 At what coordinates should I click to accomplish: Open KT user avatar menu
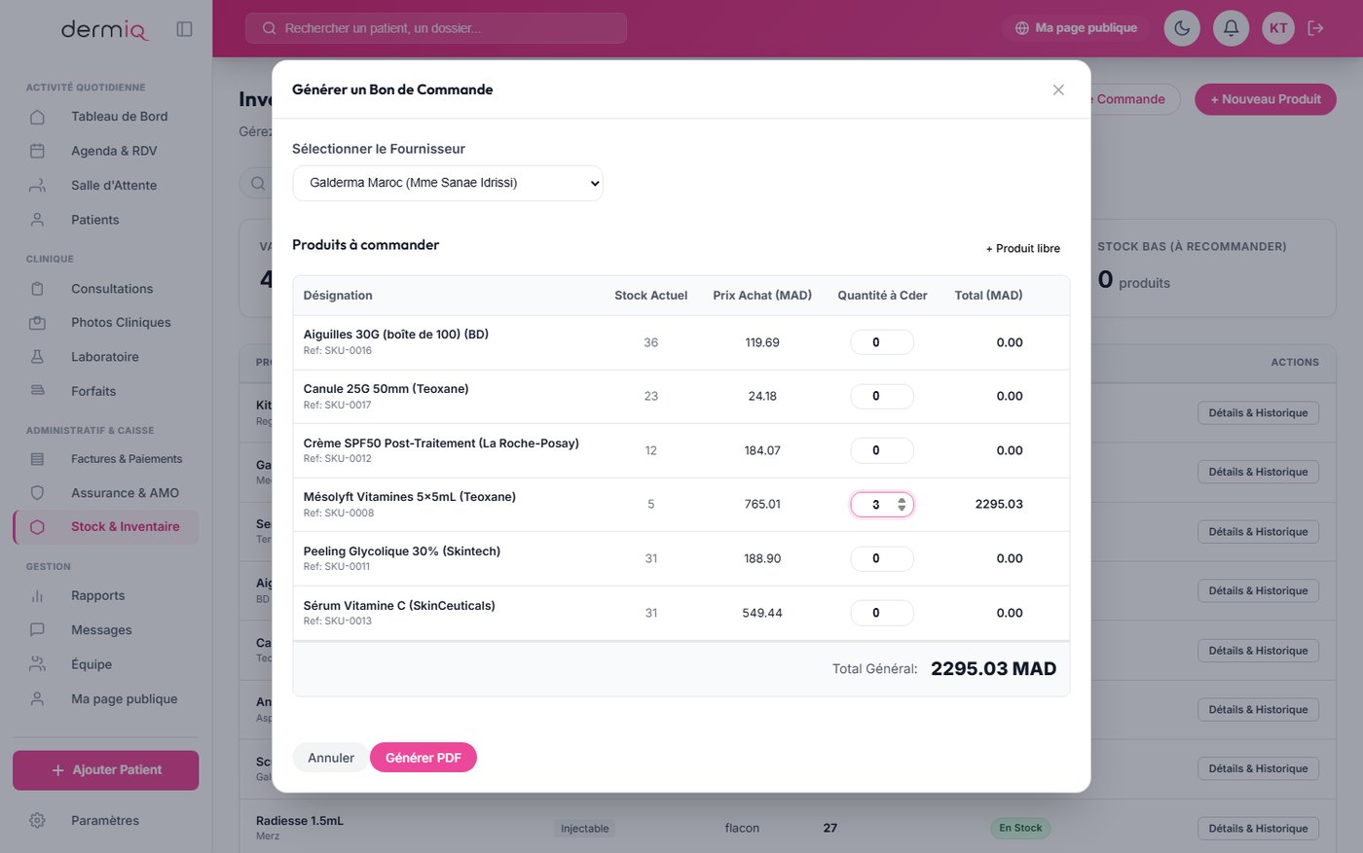tap(1278, 28)
